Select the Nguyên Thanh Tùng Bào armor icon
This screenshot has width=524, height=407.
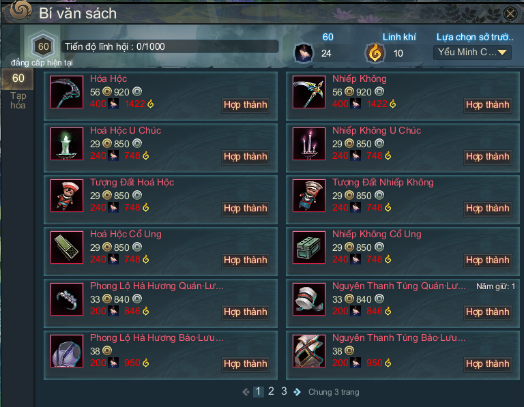pos(309,351)
